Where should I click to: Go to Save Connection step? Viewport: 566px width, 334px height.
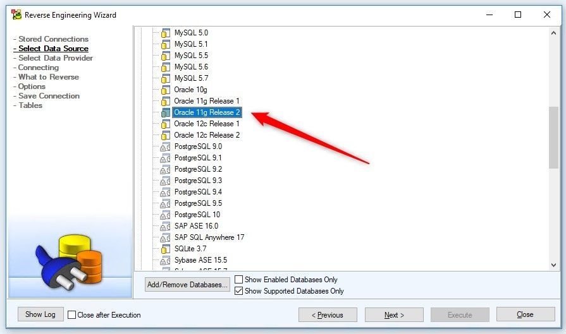49,96
